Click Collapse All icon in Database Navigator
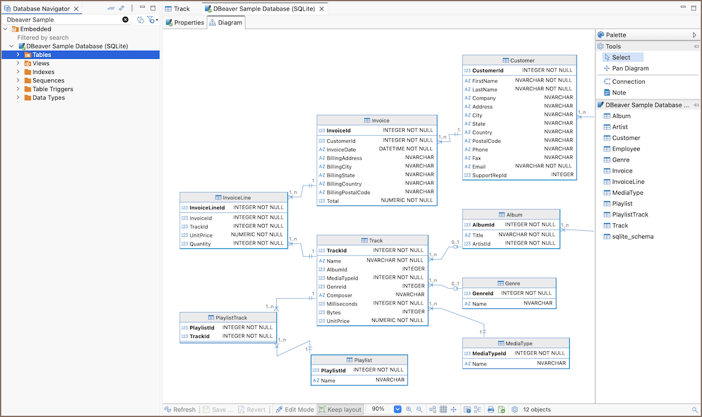702x417 pixels. 111,9
